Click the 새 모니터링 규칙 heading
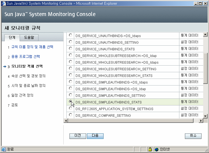Image resolution: width=209 pixels, height=153 pixels. [22, 28]
